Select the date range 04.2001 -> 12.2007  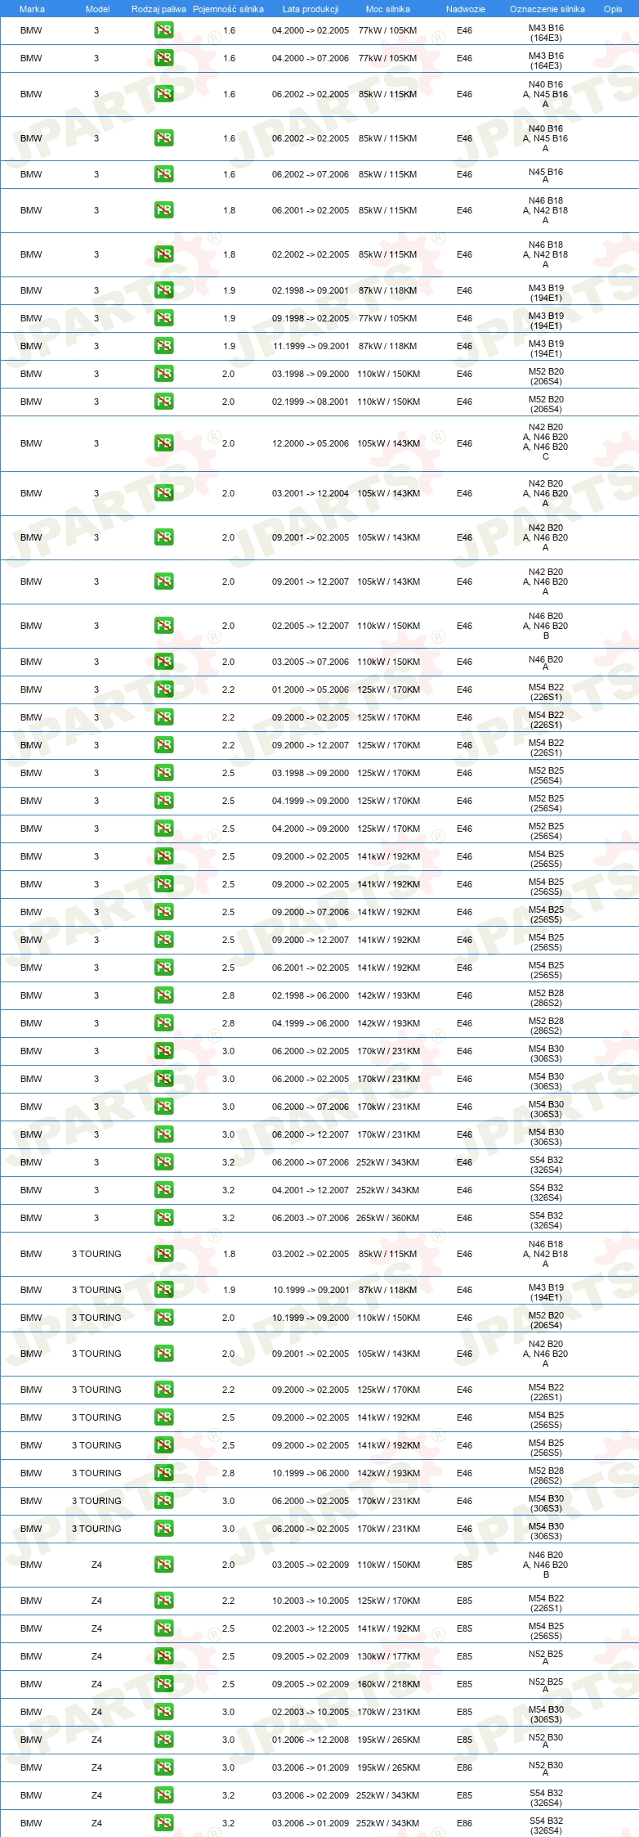click(311, 1190)
